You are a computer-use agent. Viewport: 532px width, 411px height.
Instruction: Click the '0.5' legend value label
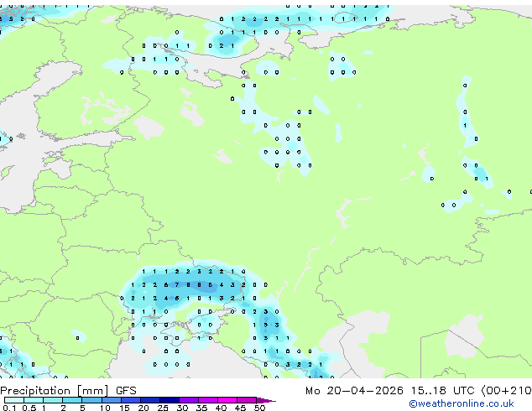pyautogui.click(x=29, y=408)
